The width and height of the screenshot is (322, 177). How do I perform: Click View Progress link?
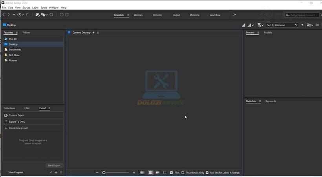coord(16,172)
